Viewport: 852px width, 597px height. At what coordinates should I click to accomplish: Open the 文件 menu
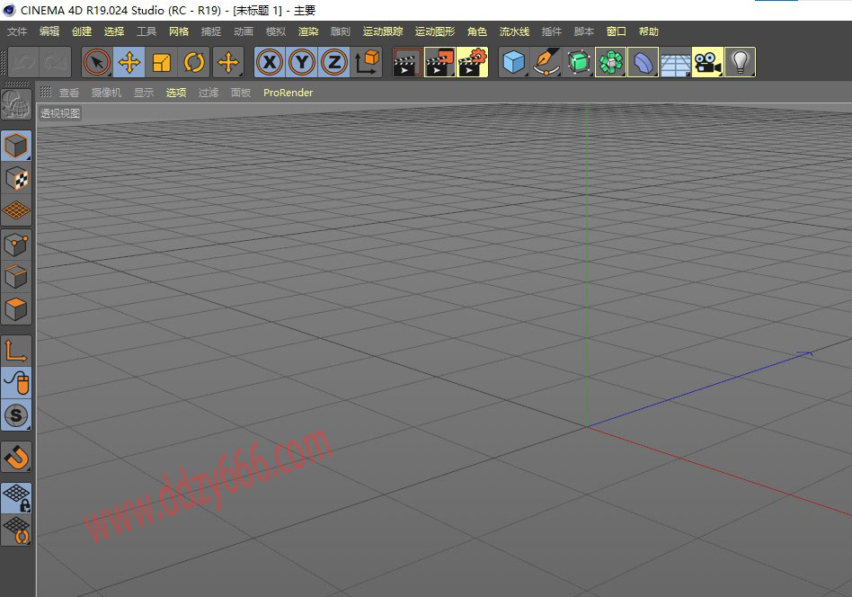tap(17, 31)
